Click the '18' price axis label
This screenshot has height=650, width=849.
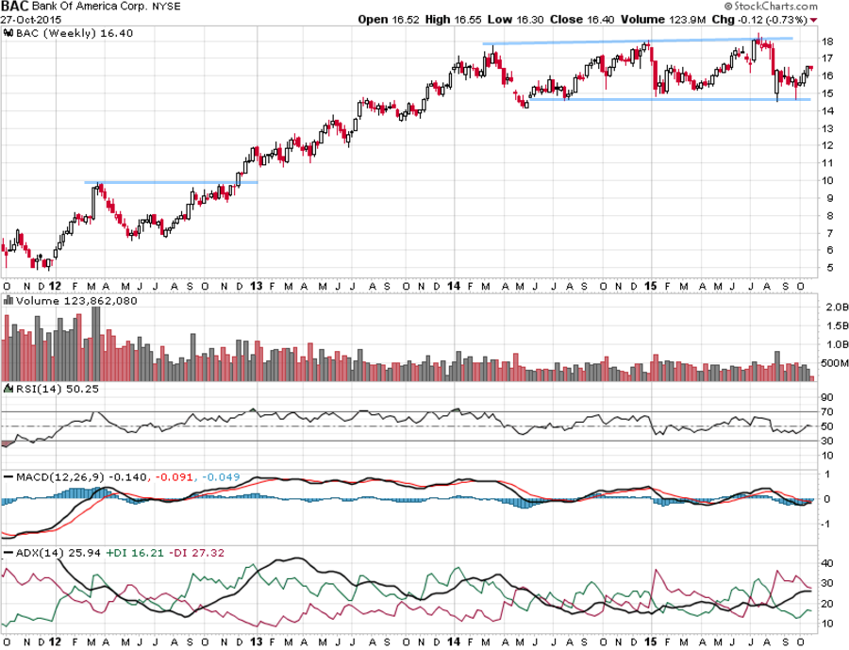point(826,42)
